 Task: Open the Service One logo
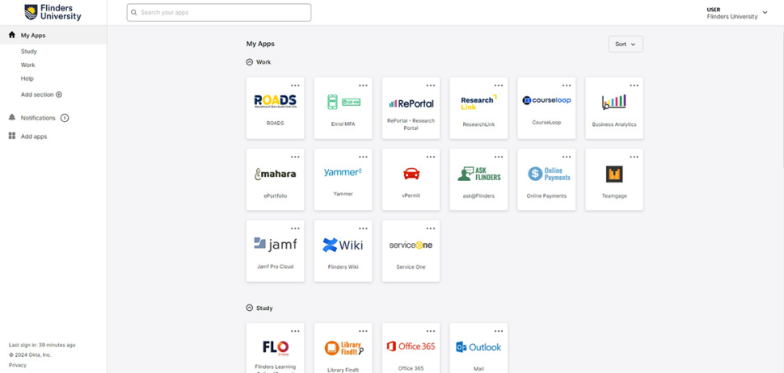pyautogui.click(x=411, y=245)
